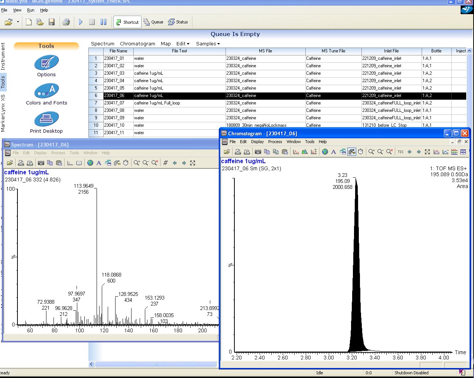Open the Run menu in the main menu bar

31,10
